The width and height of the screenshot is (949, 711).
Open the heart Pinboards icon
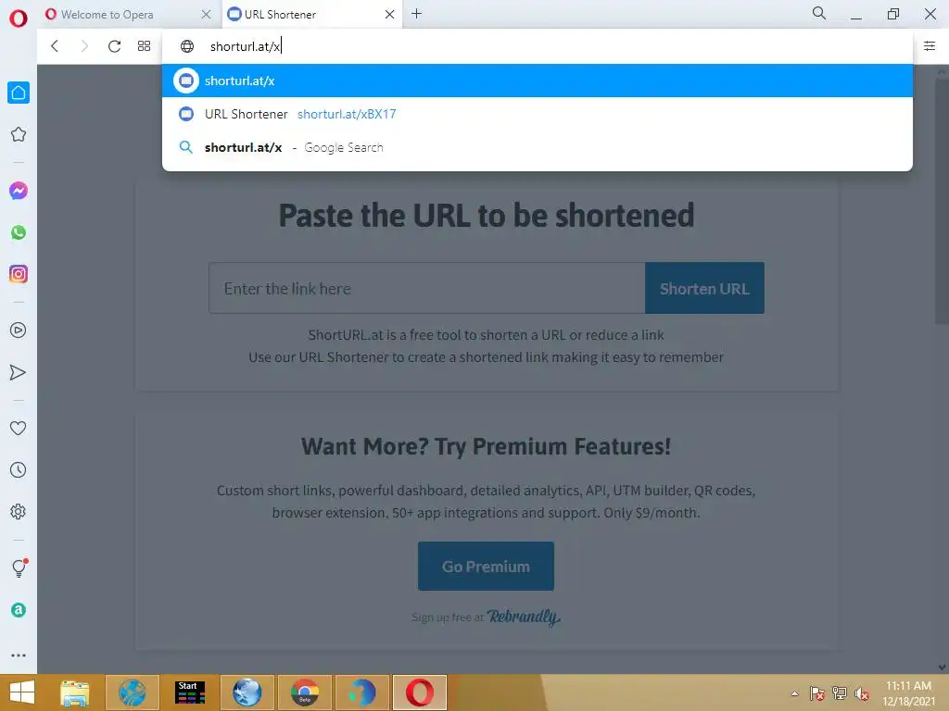click(x=19, y=428)
